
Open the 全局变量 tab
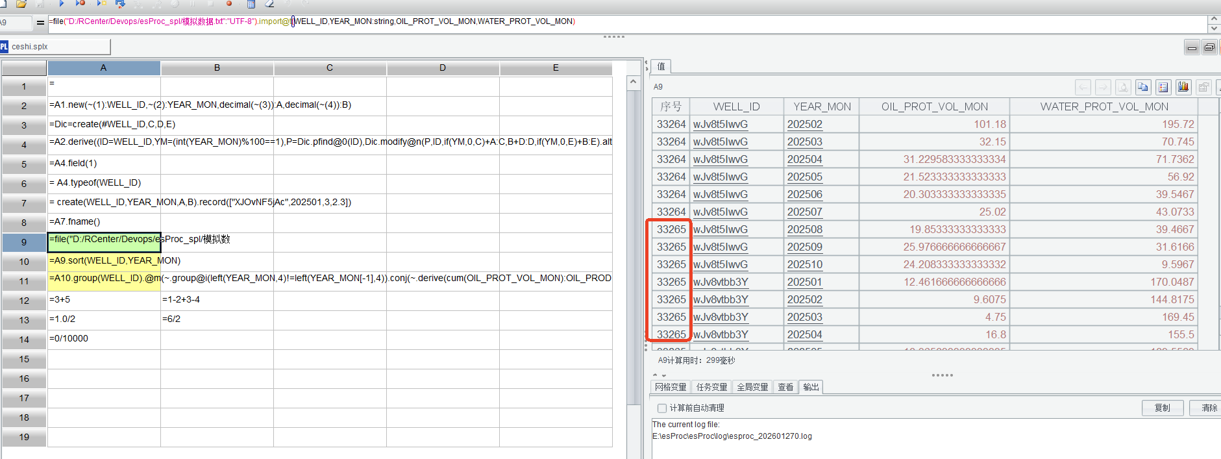752,388
